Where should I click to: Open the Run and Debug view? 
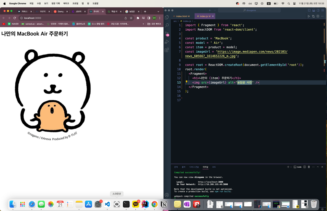167,42
